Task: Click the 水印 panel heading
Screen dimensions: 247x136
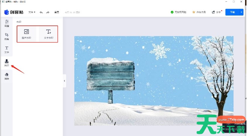Action: (19, 22)
